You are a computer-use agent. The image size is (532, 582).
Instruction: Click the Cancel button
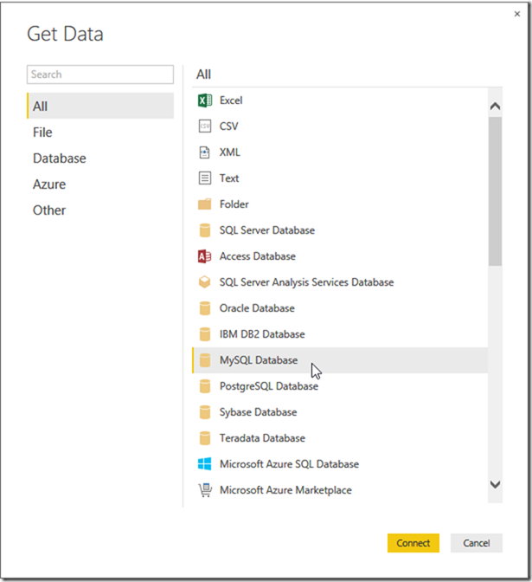(x=477, y=543)
